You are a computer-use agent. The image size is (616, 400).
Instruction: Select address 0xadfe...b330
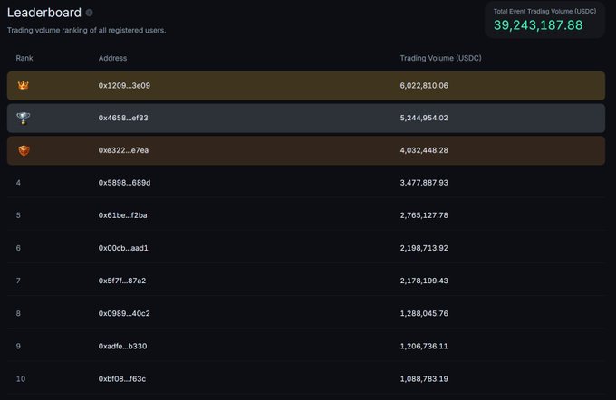[122, 347]
